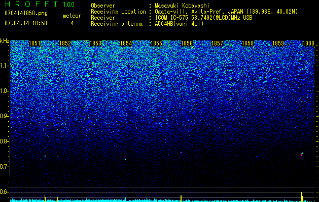The image size is (319, 202).
Task: Click the kHz axis unit label
Action: [x=5, y=41]
